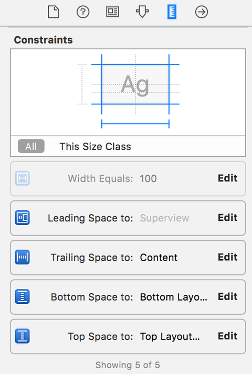This screenshot has height=374, width=252.
Task: Edit the Bottom Space to Bottom Layout constraint
Action: click(227, 296)
